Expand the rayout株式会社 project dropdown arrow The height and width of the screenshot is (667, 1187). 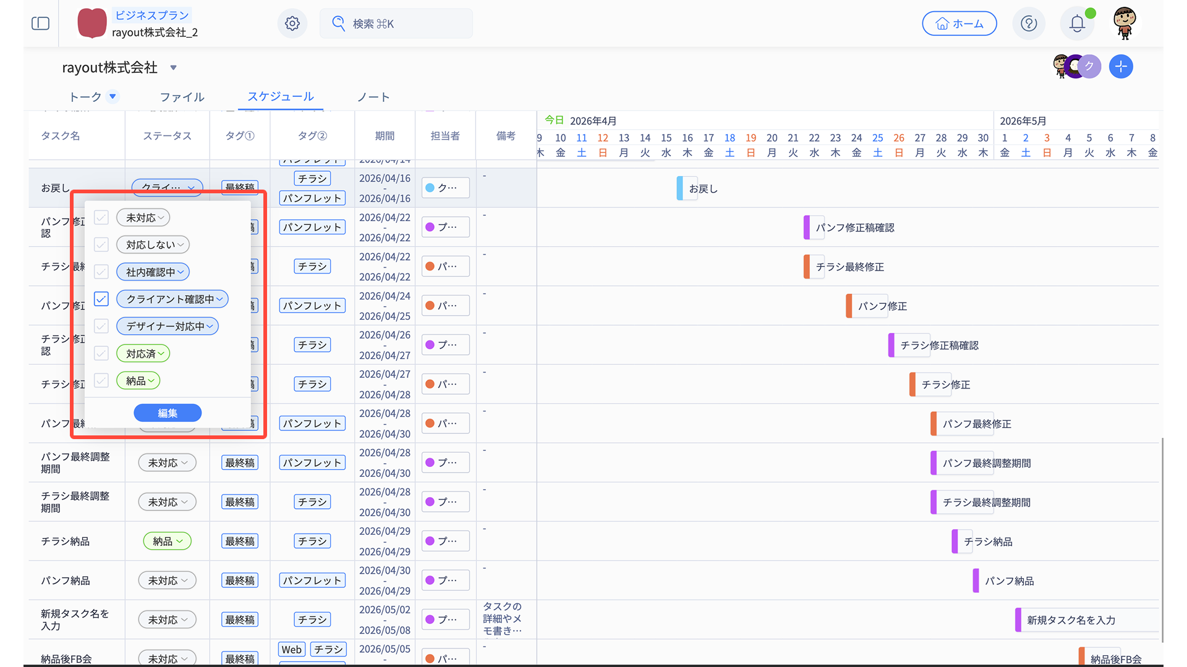[x=173, y=68]
